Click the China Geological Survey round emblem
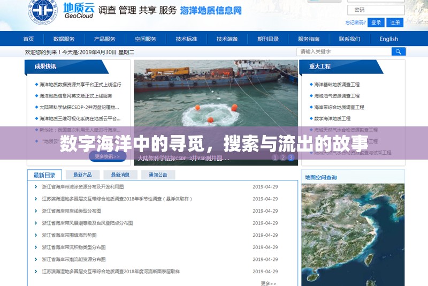Viewport: 428px width, 286px height. [43, 11]
